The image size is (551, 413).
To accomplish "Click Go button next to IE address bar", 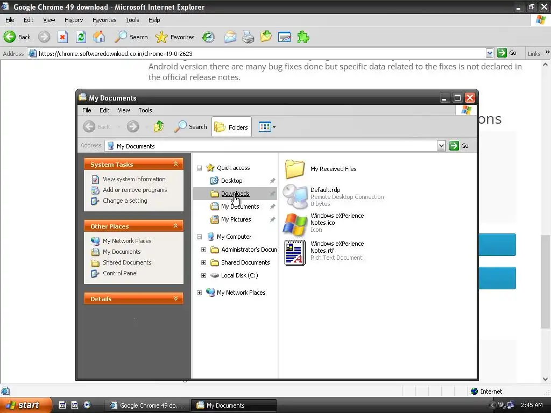I will pyautogui.click(x=507, y=53).
